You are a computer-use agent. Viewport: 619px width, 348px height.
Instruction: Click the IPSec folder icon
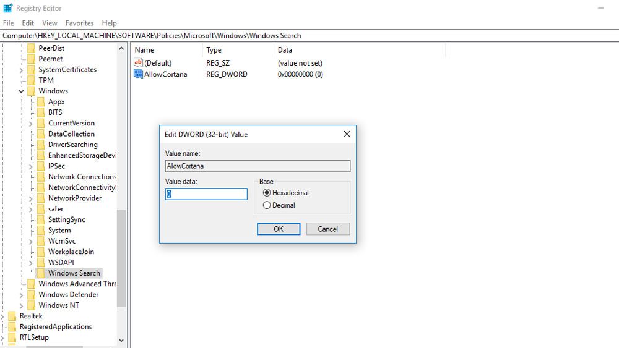tap(41, 166)
